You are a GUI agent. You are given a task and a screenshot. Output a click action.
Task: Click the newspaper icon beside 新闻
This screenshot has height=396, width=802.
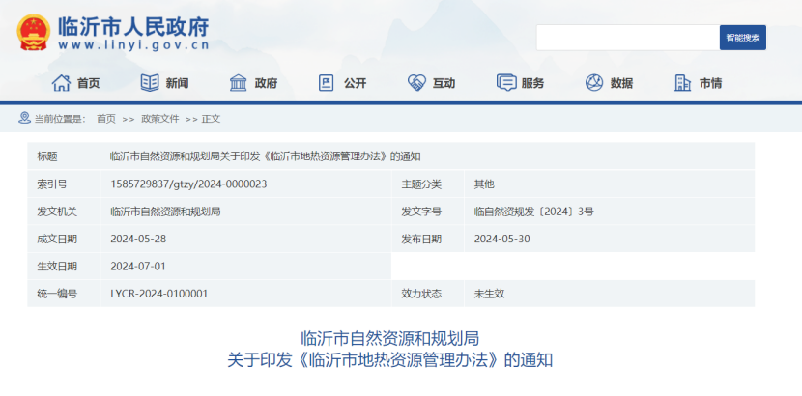coord(150,83)
